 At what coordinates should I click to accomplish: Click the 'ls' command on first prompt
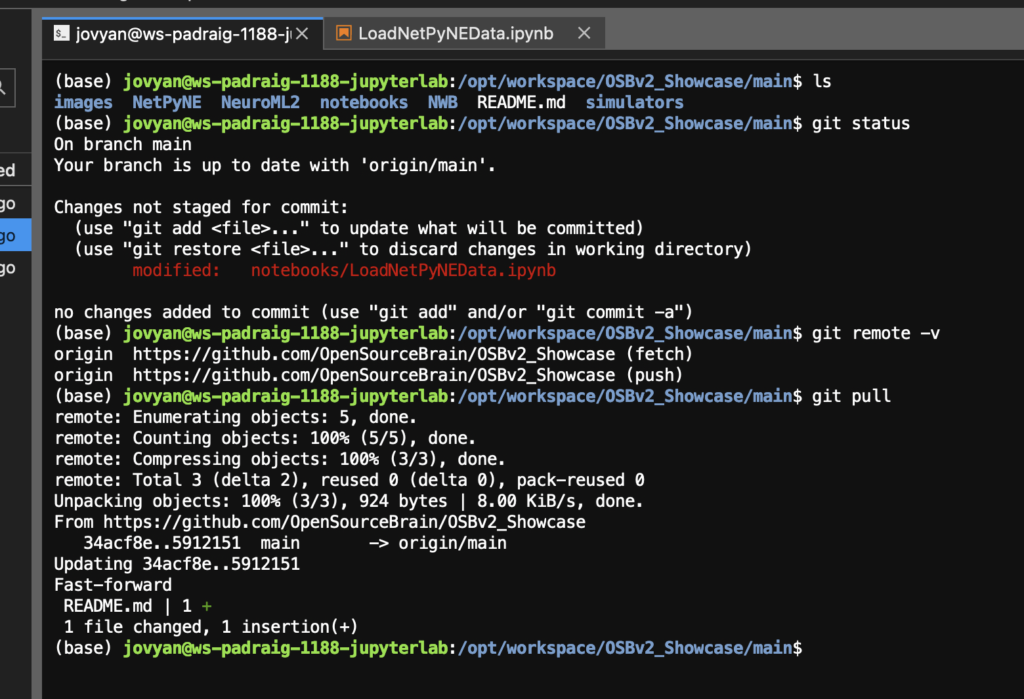[822, 81]
